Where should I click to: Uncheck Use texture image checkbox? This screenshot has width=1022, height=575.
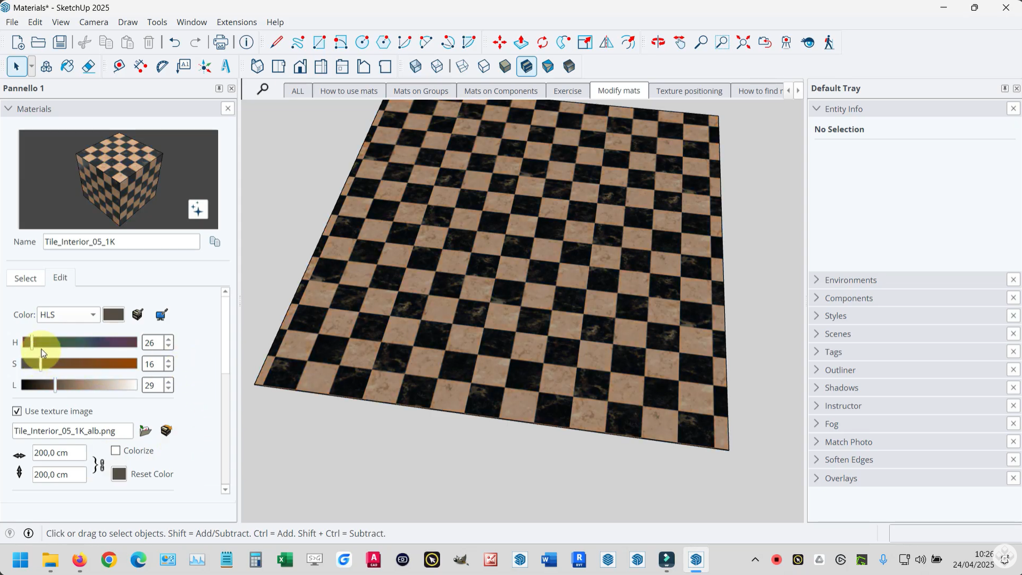pyautogui.click(x=17, y=411)
